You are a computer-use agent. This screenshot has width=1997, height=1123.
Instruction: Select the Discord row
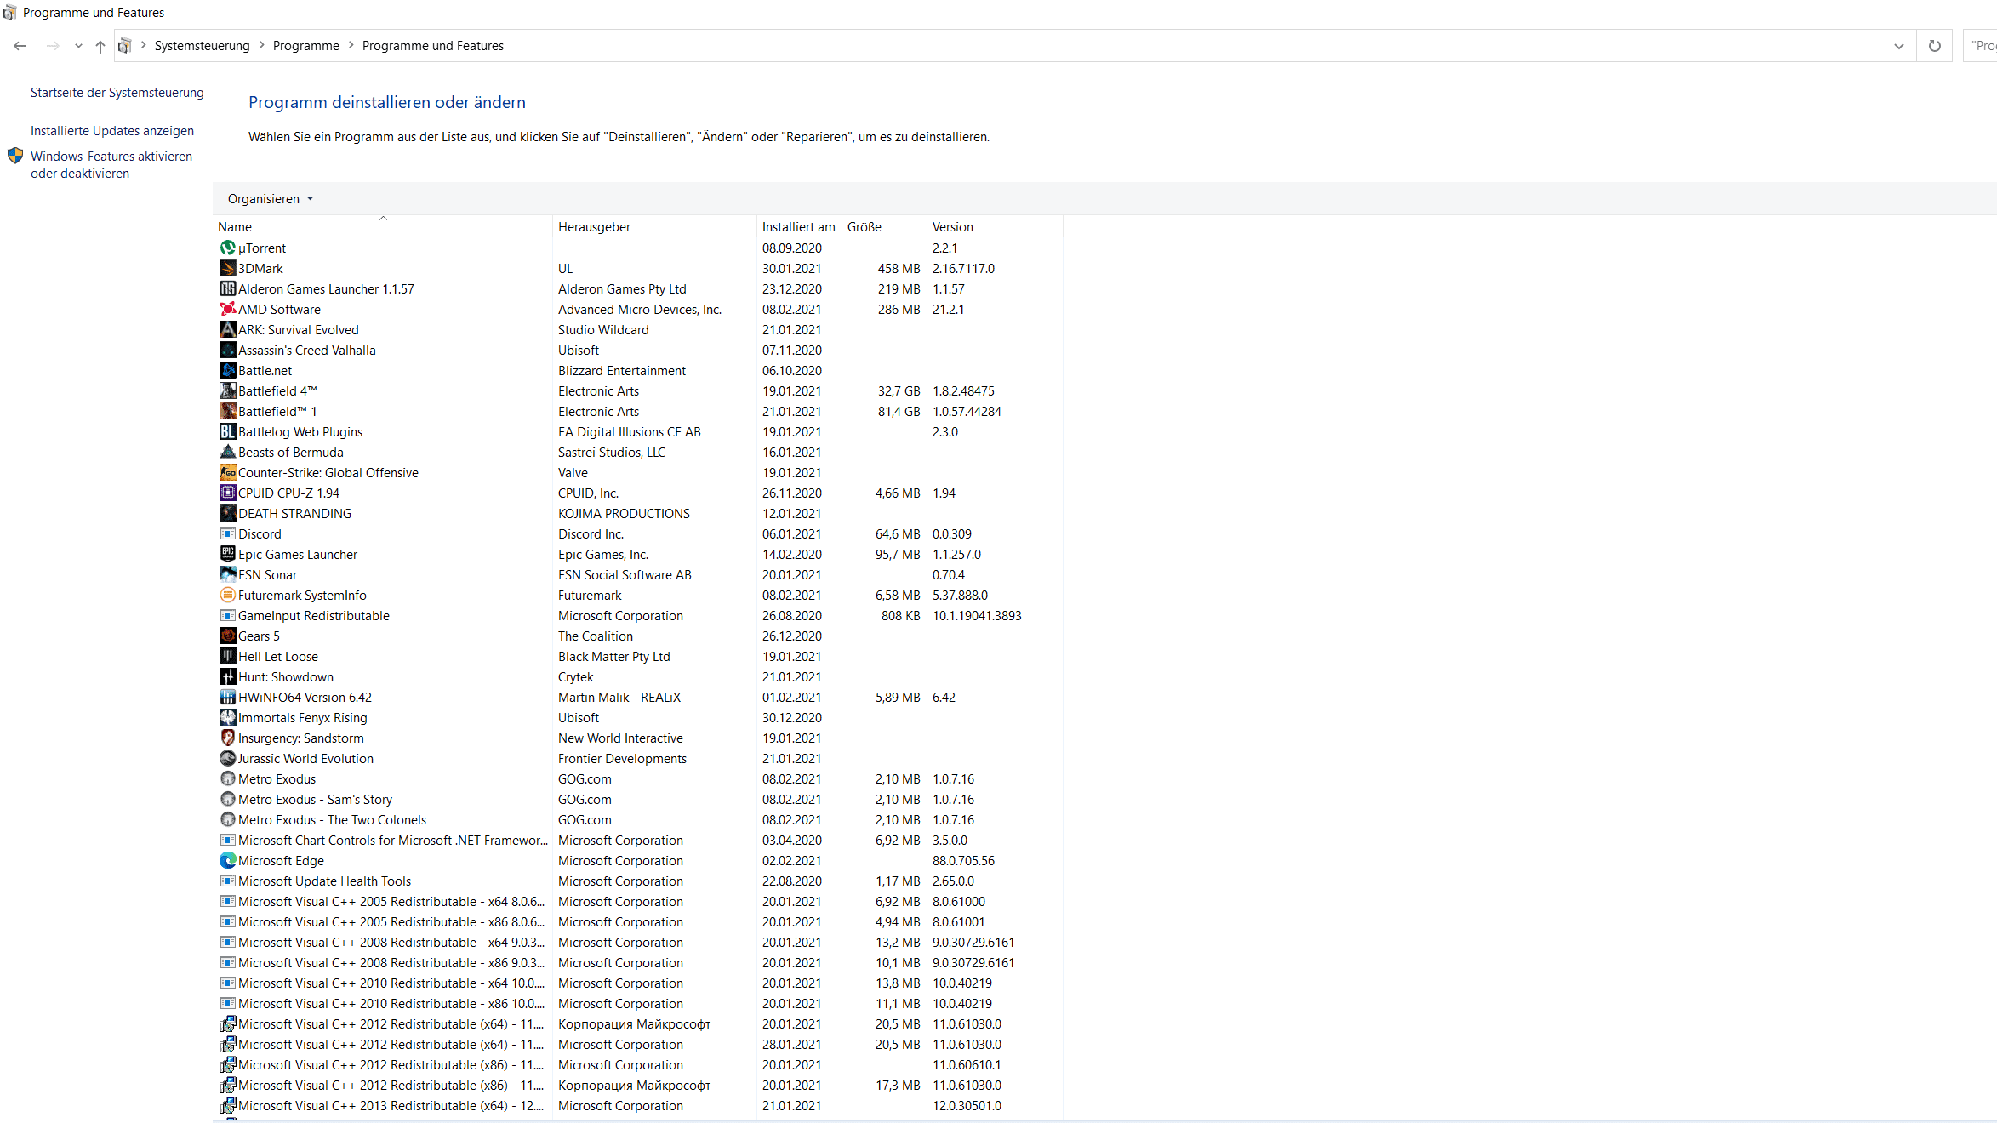pyautogui.click(x=637, y=533)
